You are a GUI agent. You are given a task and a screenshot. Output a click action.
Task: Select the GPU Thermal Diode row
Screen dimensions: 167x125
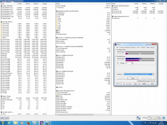point(83,93)
